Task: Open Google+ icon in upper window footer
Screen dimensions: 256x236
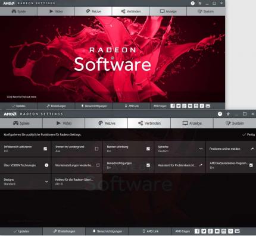Action: pos(185,106)
